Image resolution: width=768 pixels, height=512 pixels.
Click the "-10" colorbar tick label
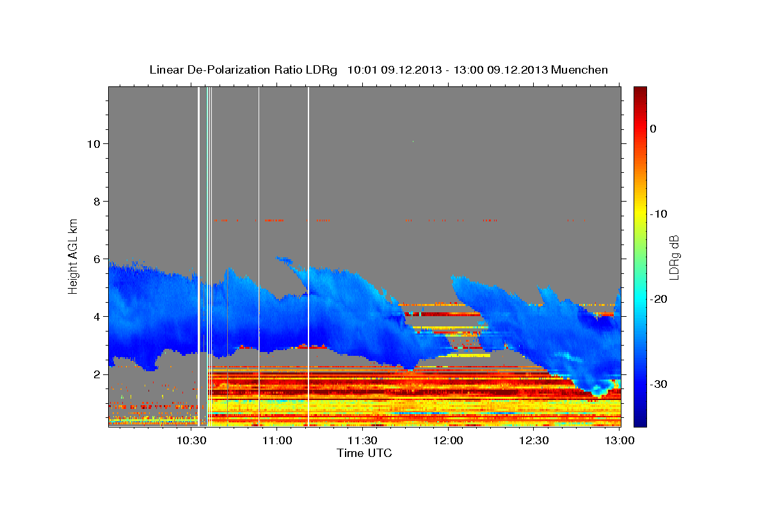[659, 214]
